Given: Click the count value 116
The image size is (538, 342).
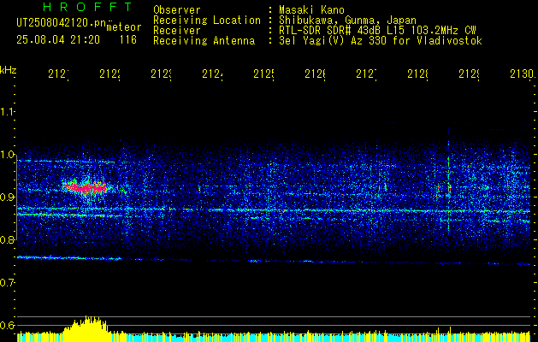Looking at the screenshot, I should (128, 40).
